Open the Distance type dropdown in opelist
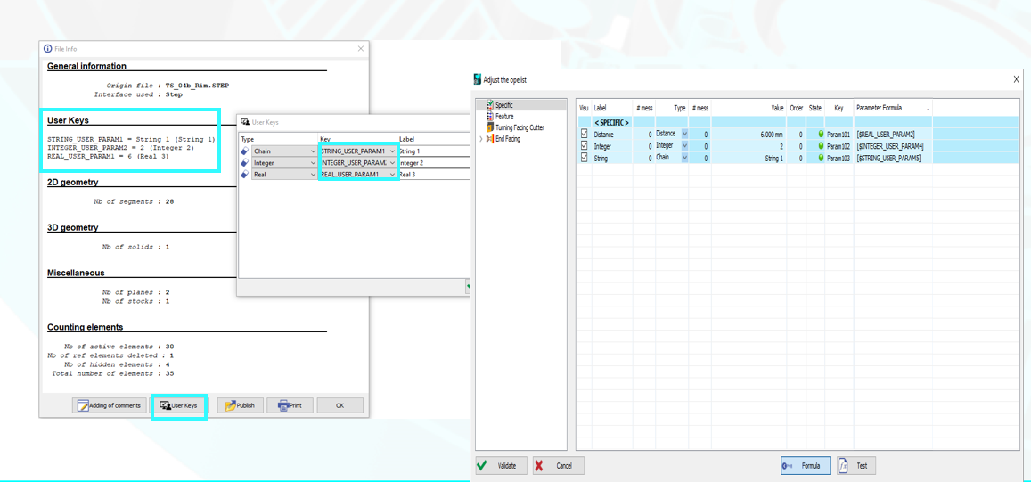 pos(684,135)
